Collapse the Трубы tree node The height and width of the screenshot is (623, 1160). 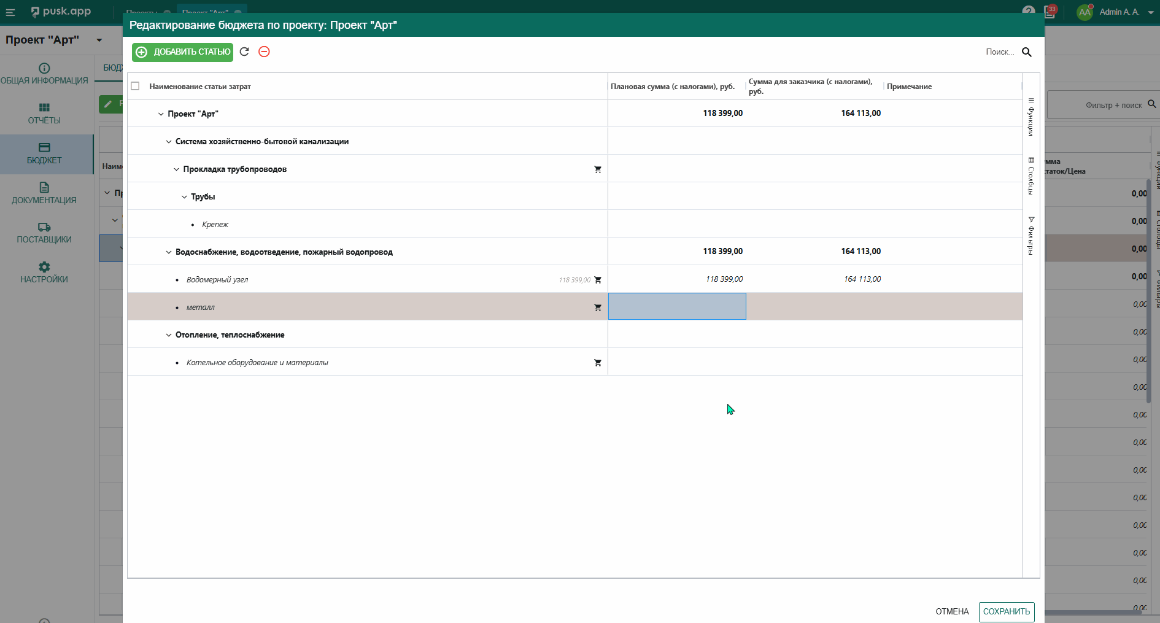click(x=184, y=197)
